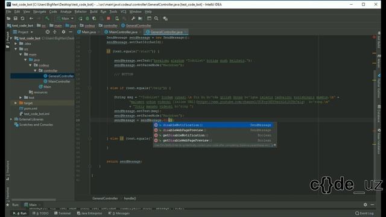This screenshot has height=217, width=386.
Task: Expand the test folder
Action: (x=21, y=98)
